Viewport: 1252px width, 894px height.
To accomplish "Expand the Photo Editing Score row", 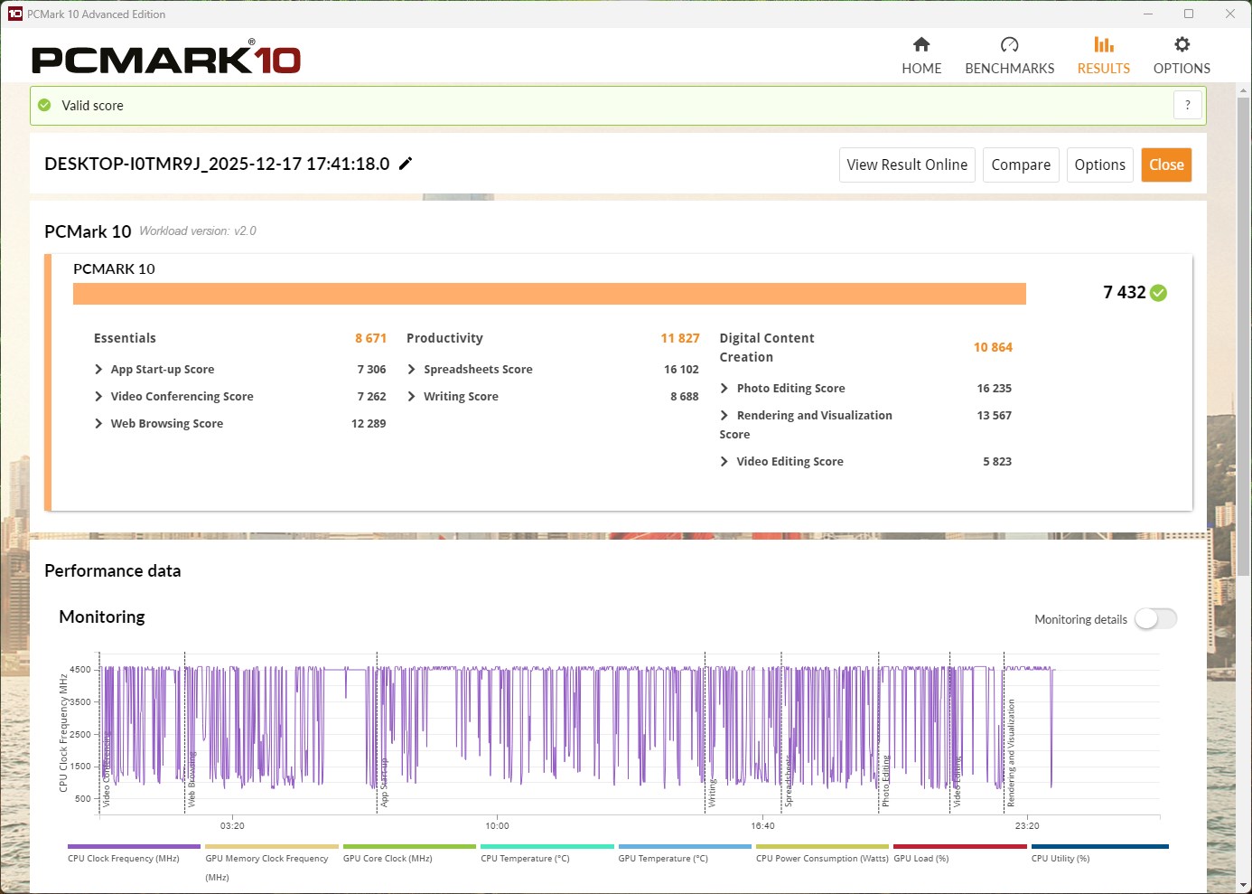I will coord(724,389).
